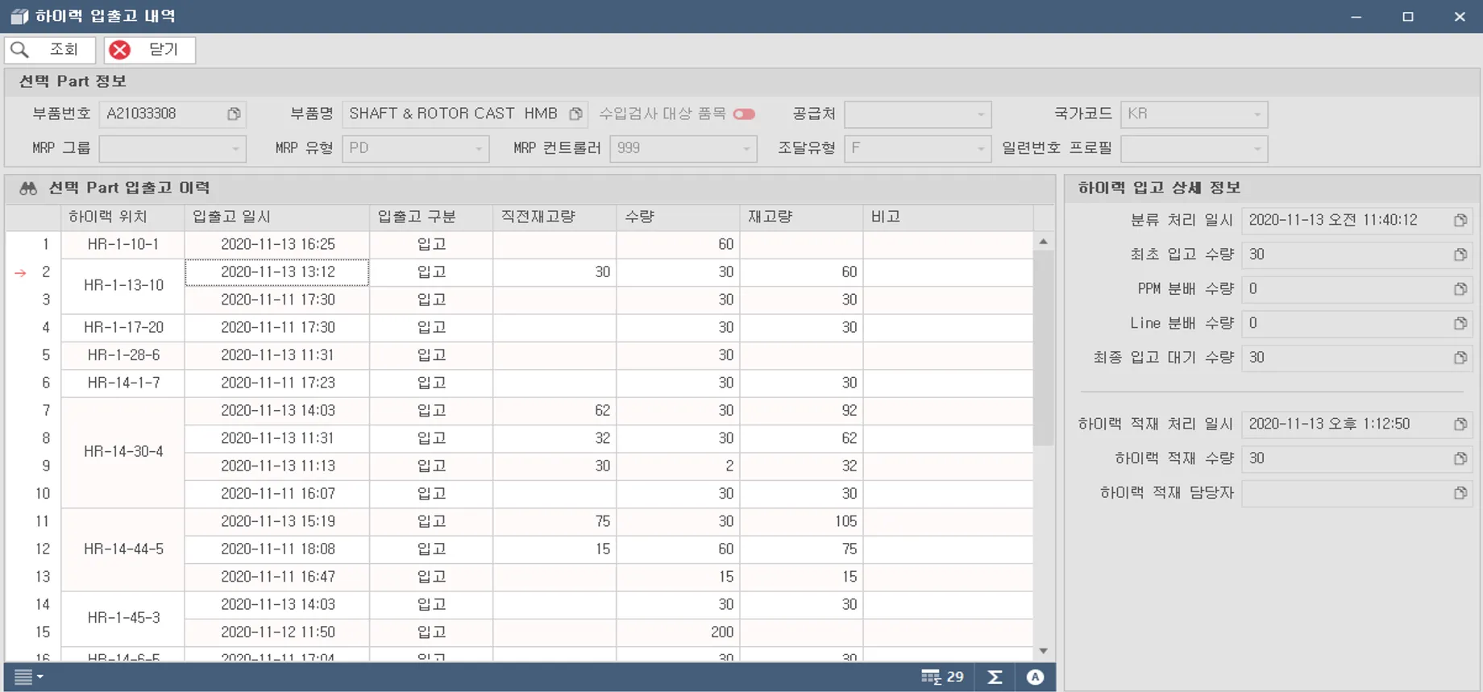
Task: Click the 2020-11-11 18:08 date cell
Action: coord(277,549)
